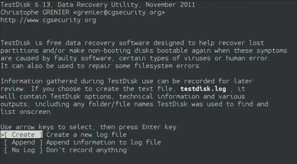
Task: Click 'Append information to log file' text
Action: pyautogui.click(x=104, y=142)
